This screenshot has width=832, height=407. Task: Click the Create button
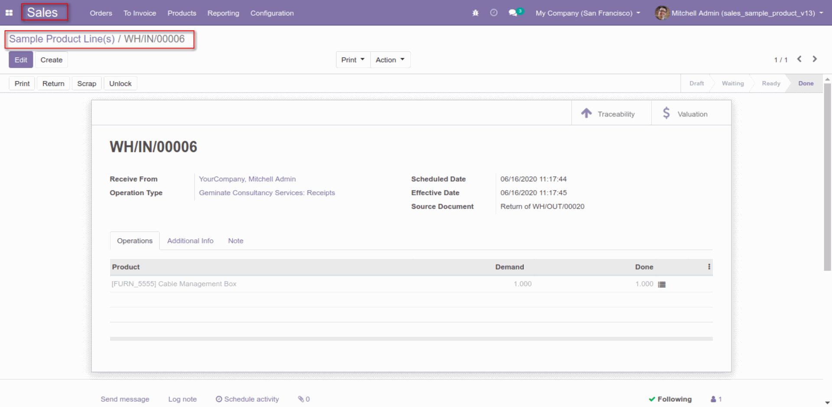[x=51, y=59]
